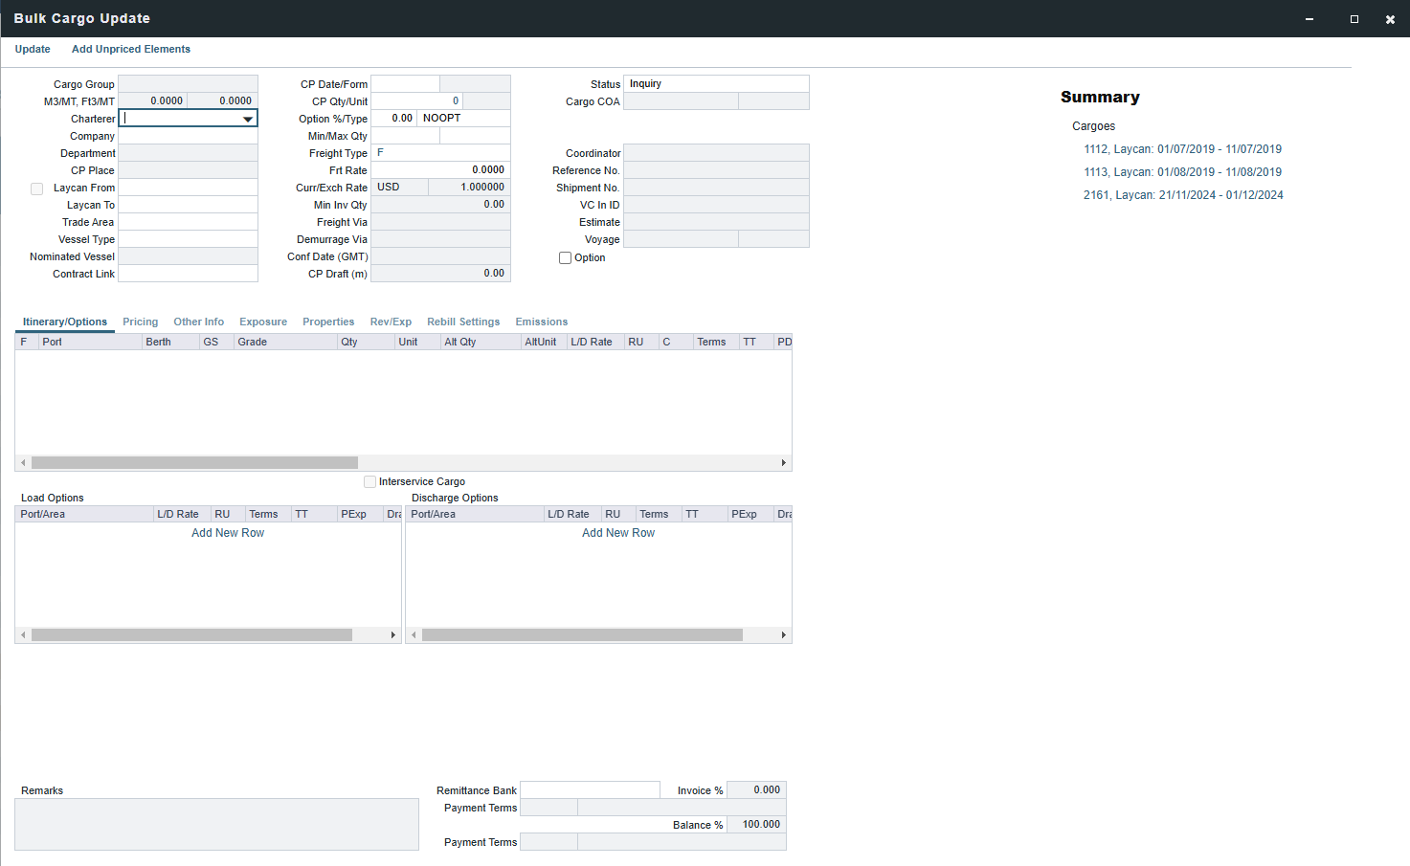Expand the Charterer dropdown arrow
Viewport: 1410px width, 866px height.
click(248, 119)
